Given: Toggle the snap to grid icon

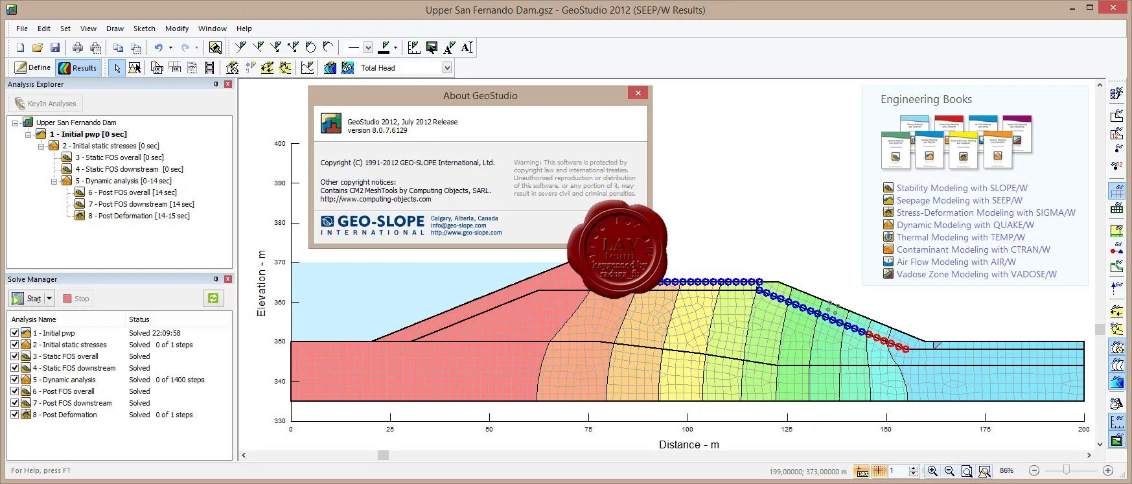Looking at the screenshot, I should [x=879, y=471].
